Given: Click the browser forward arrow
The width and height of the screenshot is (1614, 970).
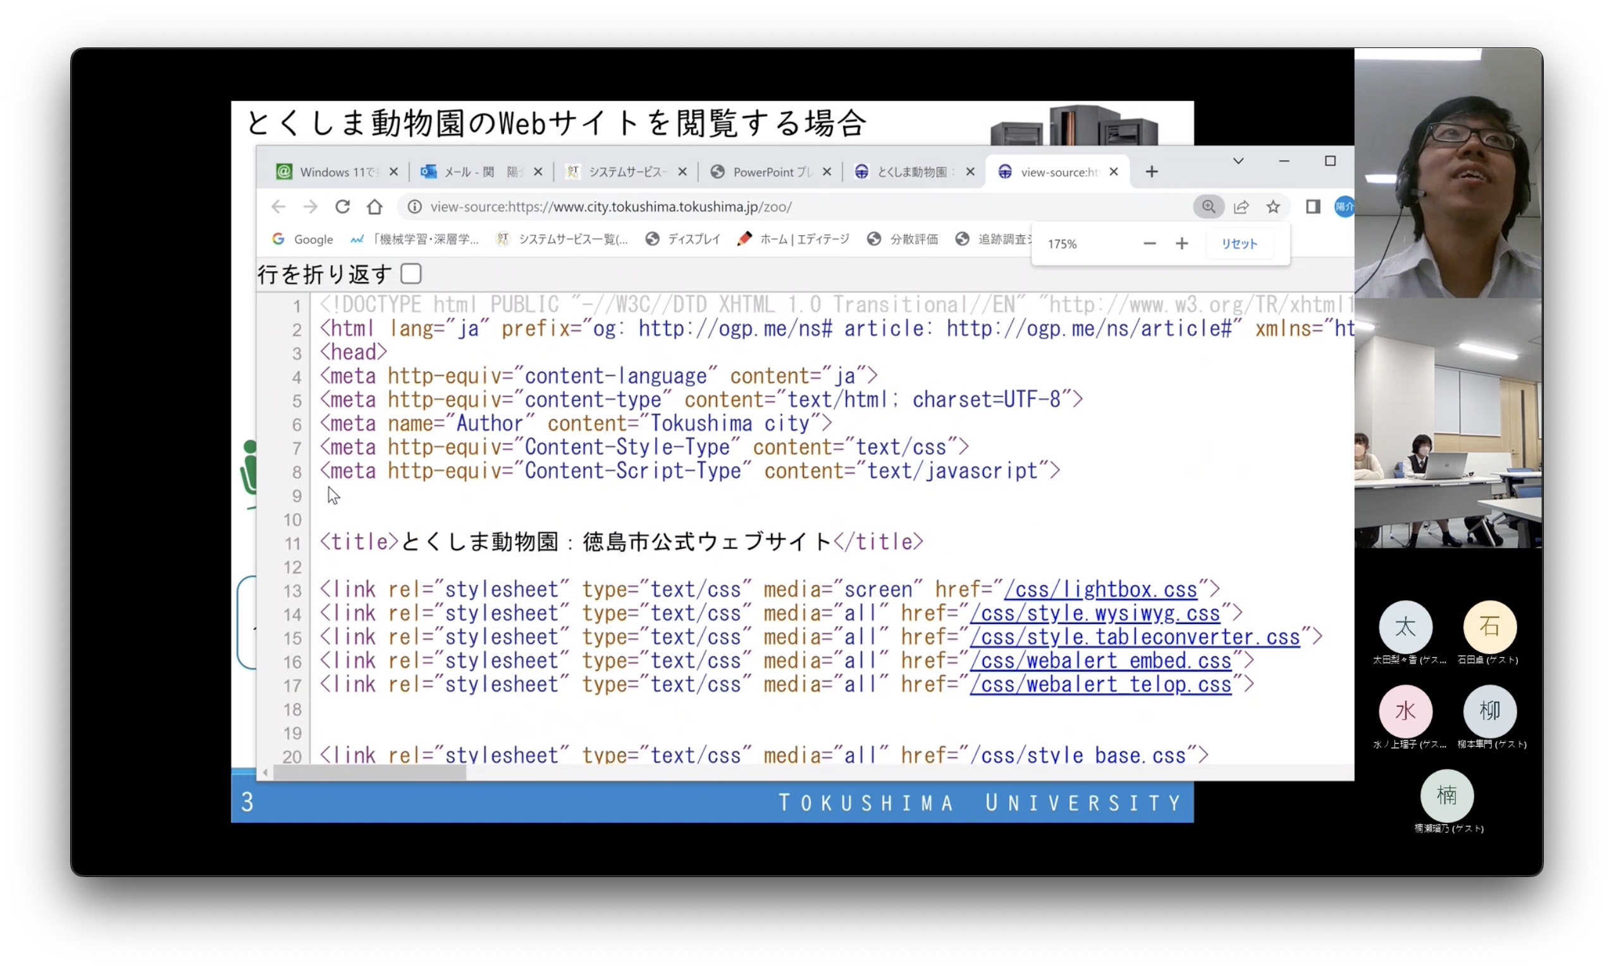Looking at the screenshot, I should pyautogui.click(x=310, y=207).
